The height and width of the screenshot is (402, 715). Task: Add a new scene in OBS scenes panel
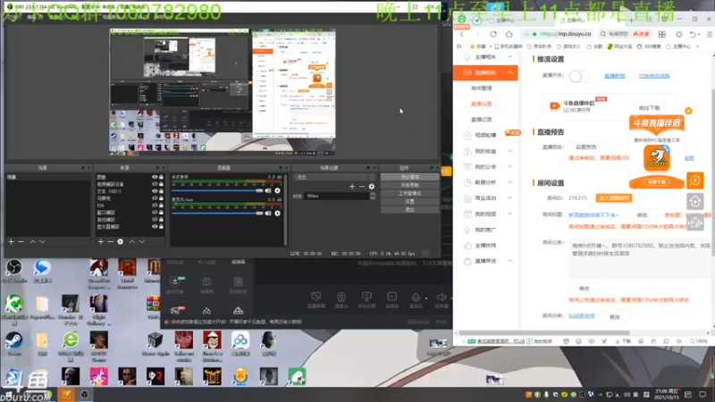point(11,241)
